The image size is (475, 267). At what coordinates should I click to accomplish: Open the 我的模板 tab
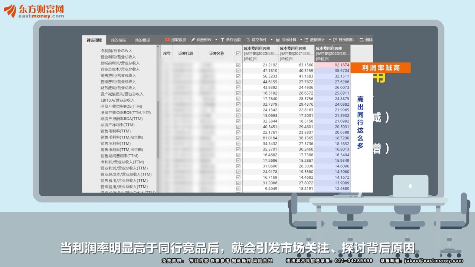coord(142,40)
